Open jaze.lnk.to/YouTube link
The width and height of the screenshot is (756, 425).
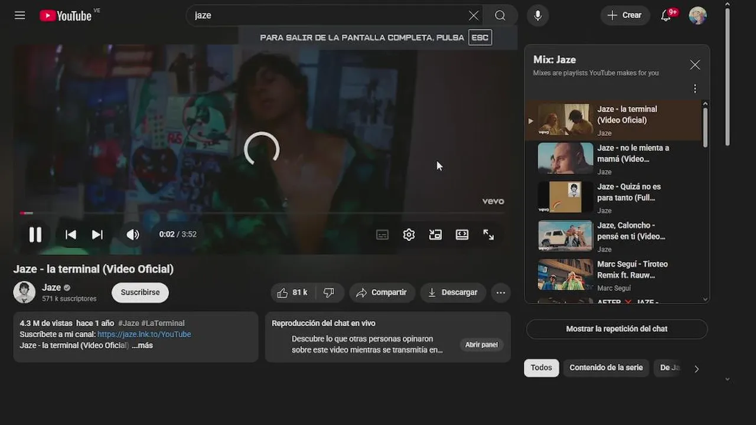click(x=144, y=334)
